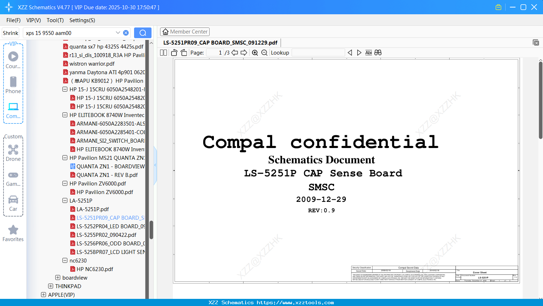Expand the APPLE(VIP) node
This screenshot has height=306, width=543.
43,295
